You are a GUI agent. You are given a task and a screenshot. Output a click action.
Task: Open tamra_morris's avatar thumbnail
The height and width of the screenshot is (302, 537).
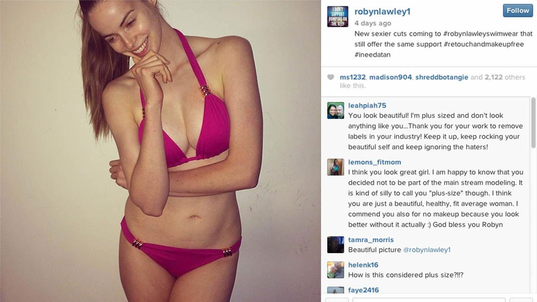(x=336, y=245)
